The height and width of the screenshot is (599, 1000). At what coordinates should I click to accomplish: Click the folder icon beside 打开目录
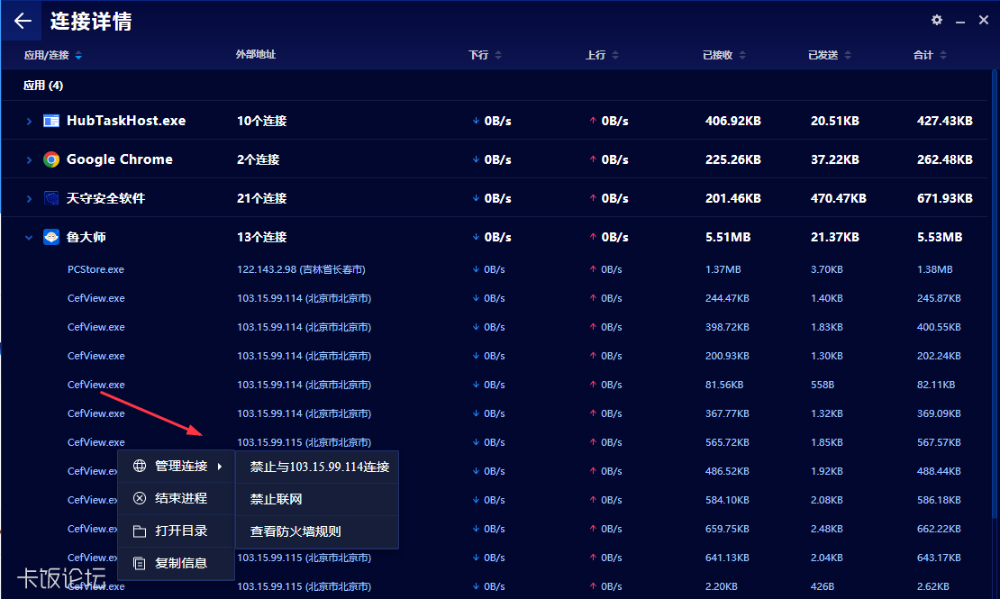(x=140, y=531)
